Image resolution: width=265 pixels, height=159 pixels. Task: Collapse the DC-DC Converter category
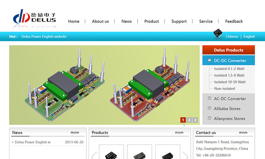click(229, 60)
